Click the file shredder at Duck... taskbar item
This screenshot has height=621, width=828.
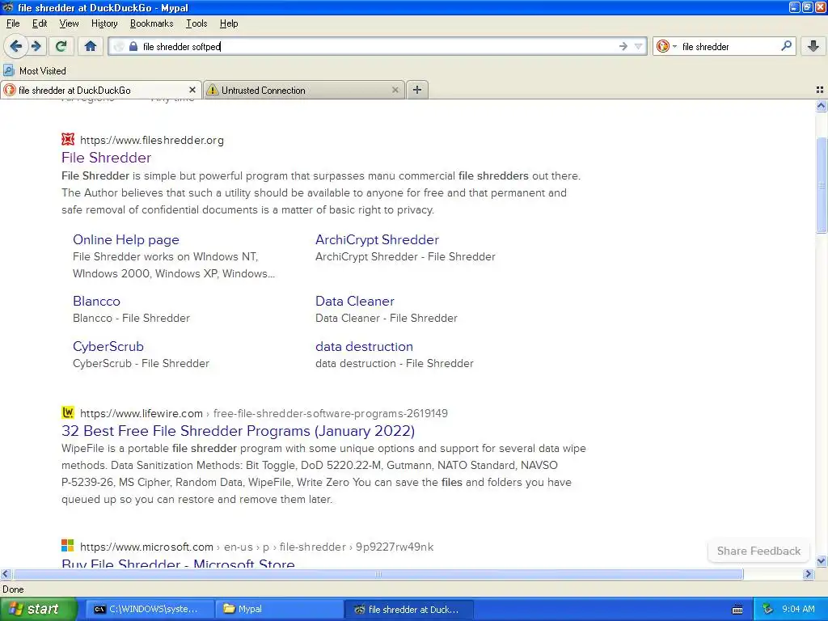tap(408, 609)
